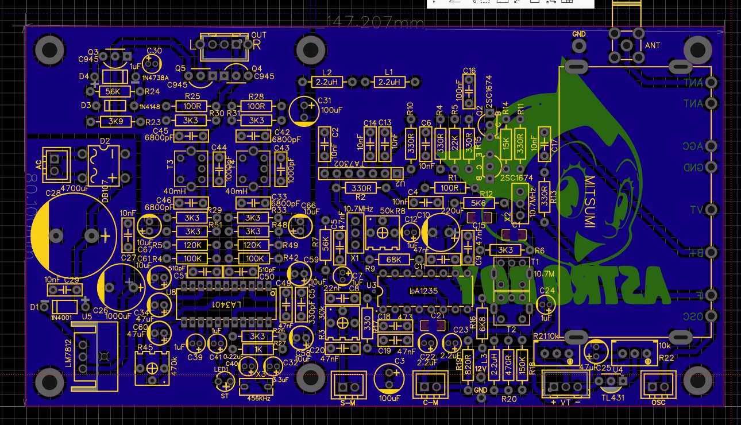
Task: Select the 56K resistor R24
Action: (x=114, y=91)
